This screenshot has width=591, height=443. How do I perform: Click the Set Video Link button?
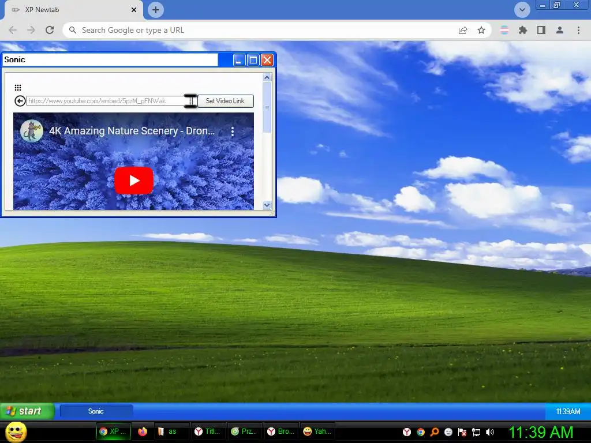pyautogui.click(x=225, y=101)
